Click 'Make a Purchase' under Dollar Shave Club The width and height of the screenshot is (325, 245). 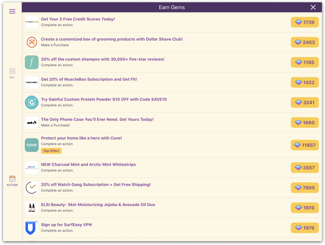[55, 45]
